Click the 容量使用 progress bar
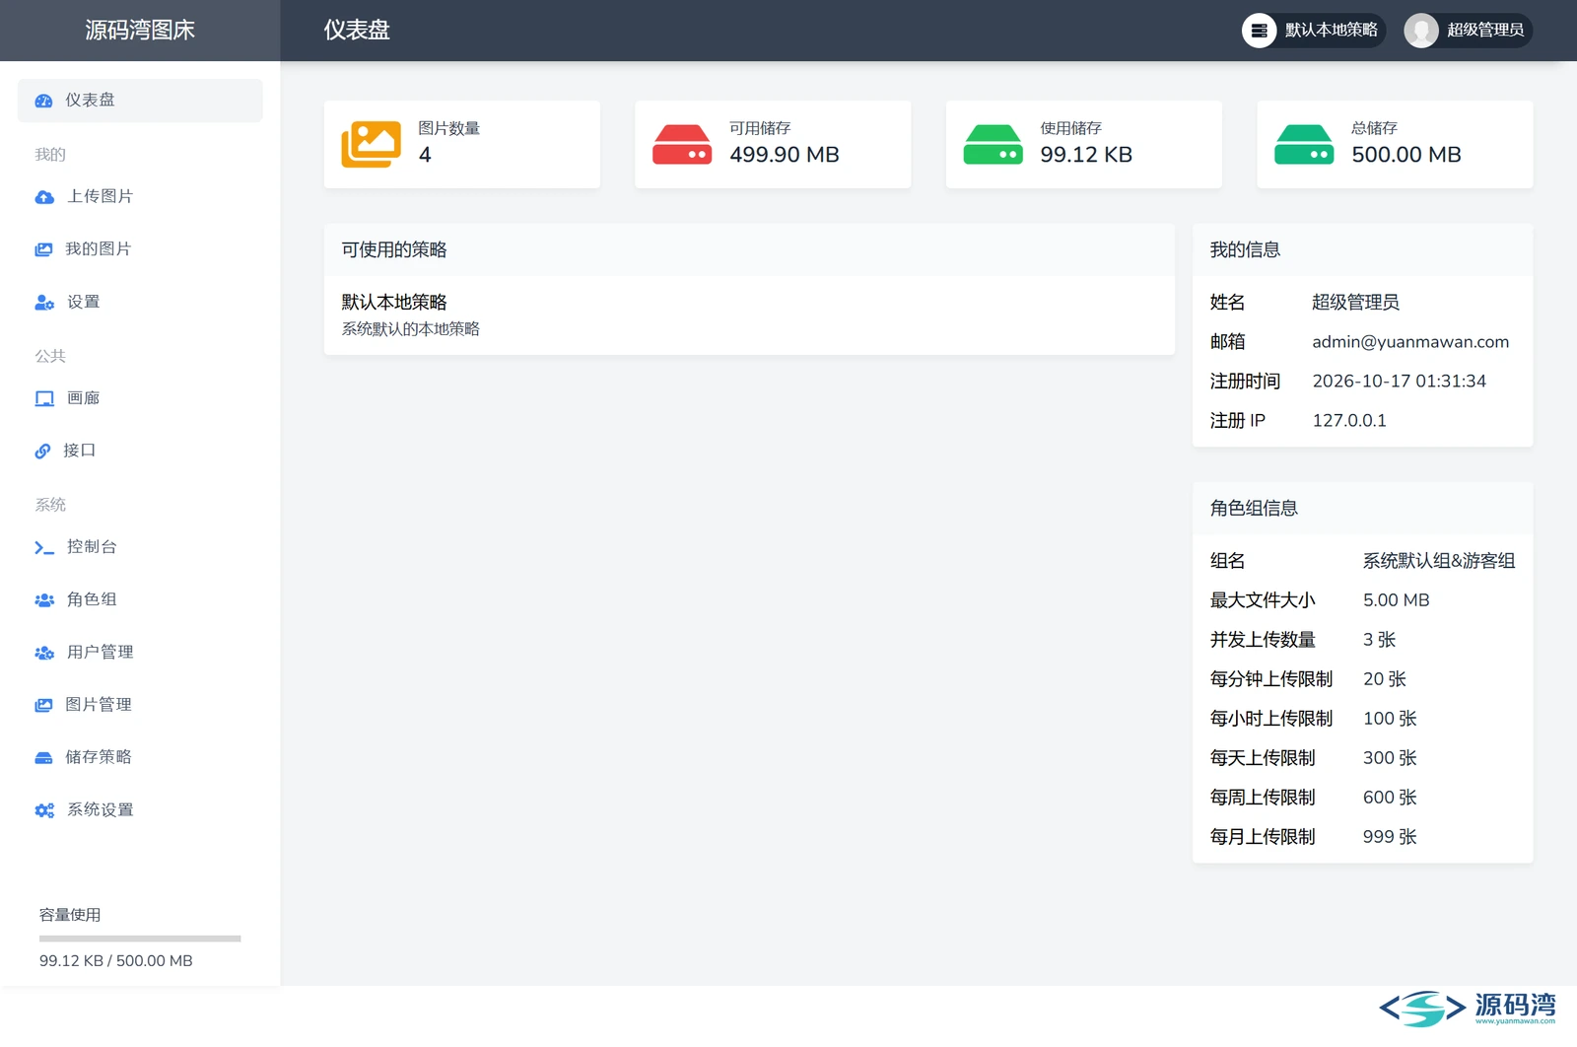The image size is (1577, 1047). click(x=140, y=939)
